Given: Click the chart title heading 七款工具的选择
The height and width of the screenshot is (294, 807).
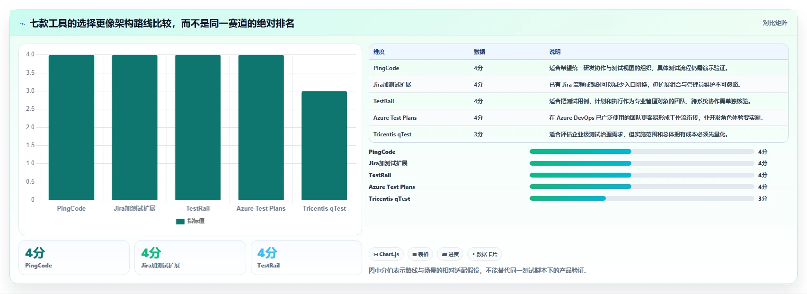Looking at the screenshot, I should tap(162, 23).
